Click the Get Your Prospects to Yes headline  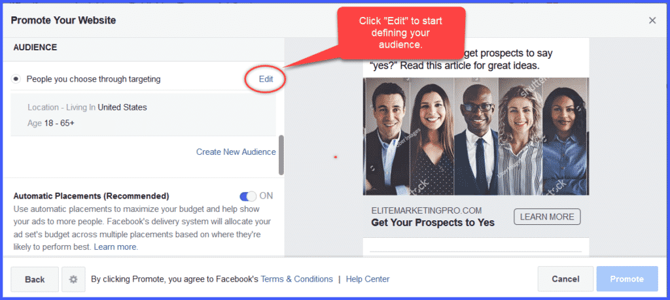pos(432,222)
